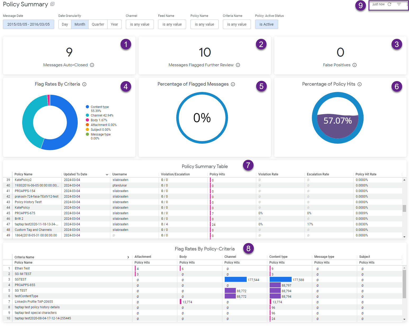This screenshot has height=336, width=409.
Task: Open the dashboard three-dot options menu
Action: 407,4
